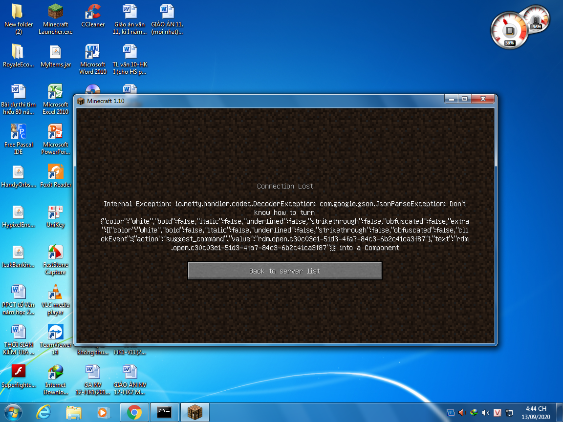Select the Minecraft Launcher.exe desktop icon
The width and height of the screenshot is (563, 422).
56,19
